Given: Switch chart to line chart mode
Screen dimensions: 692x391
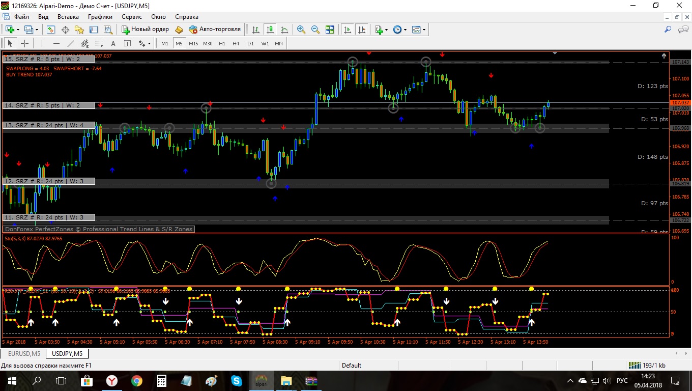Looking at the screenshot, I should click(284, 30).
